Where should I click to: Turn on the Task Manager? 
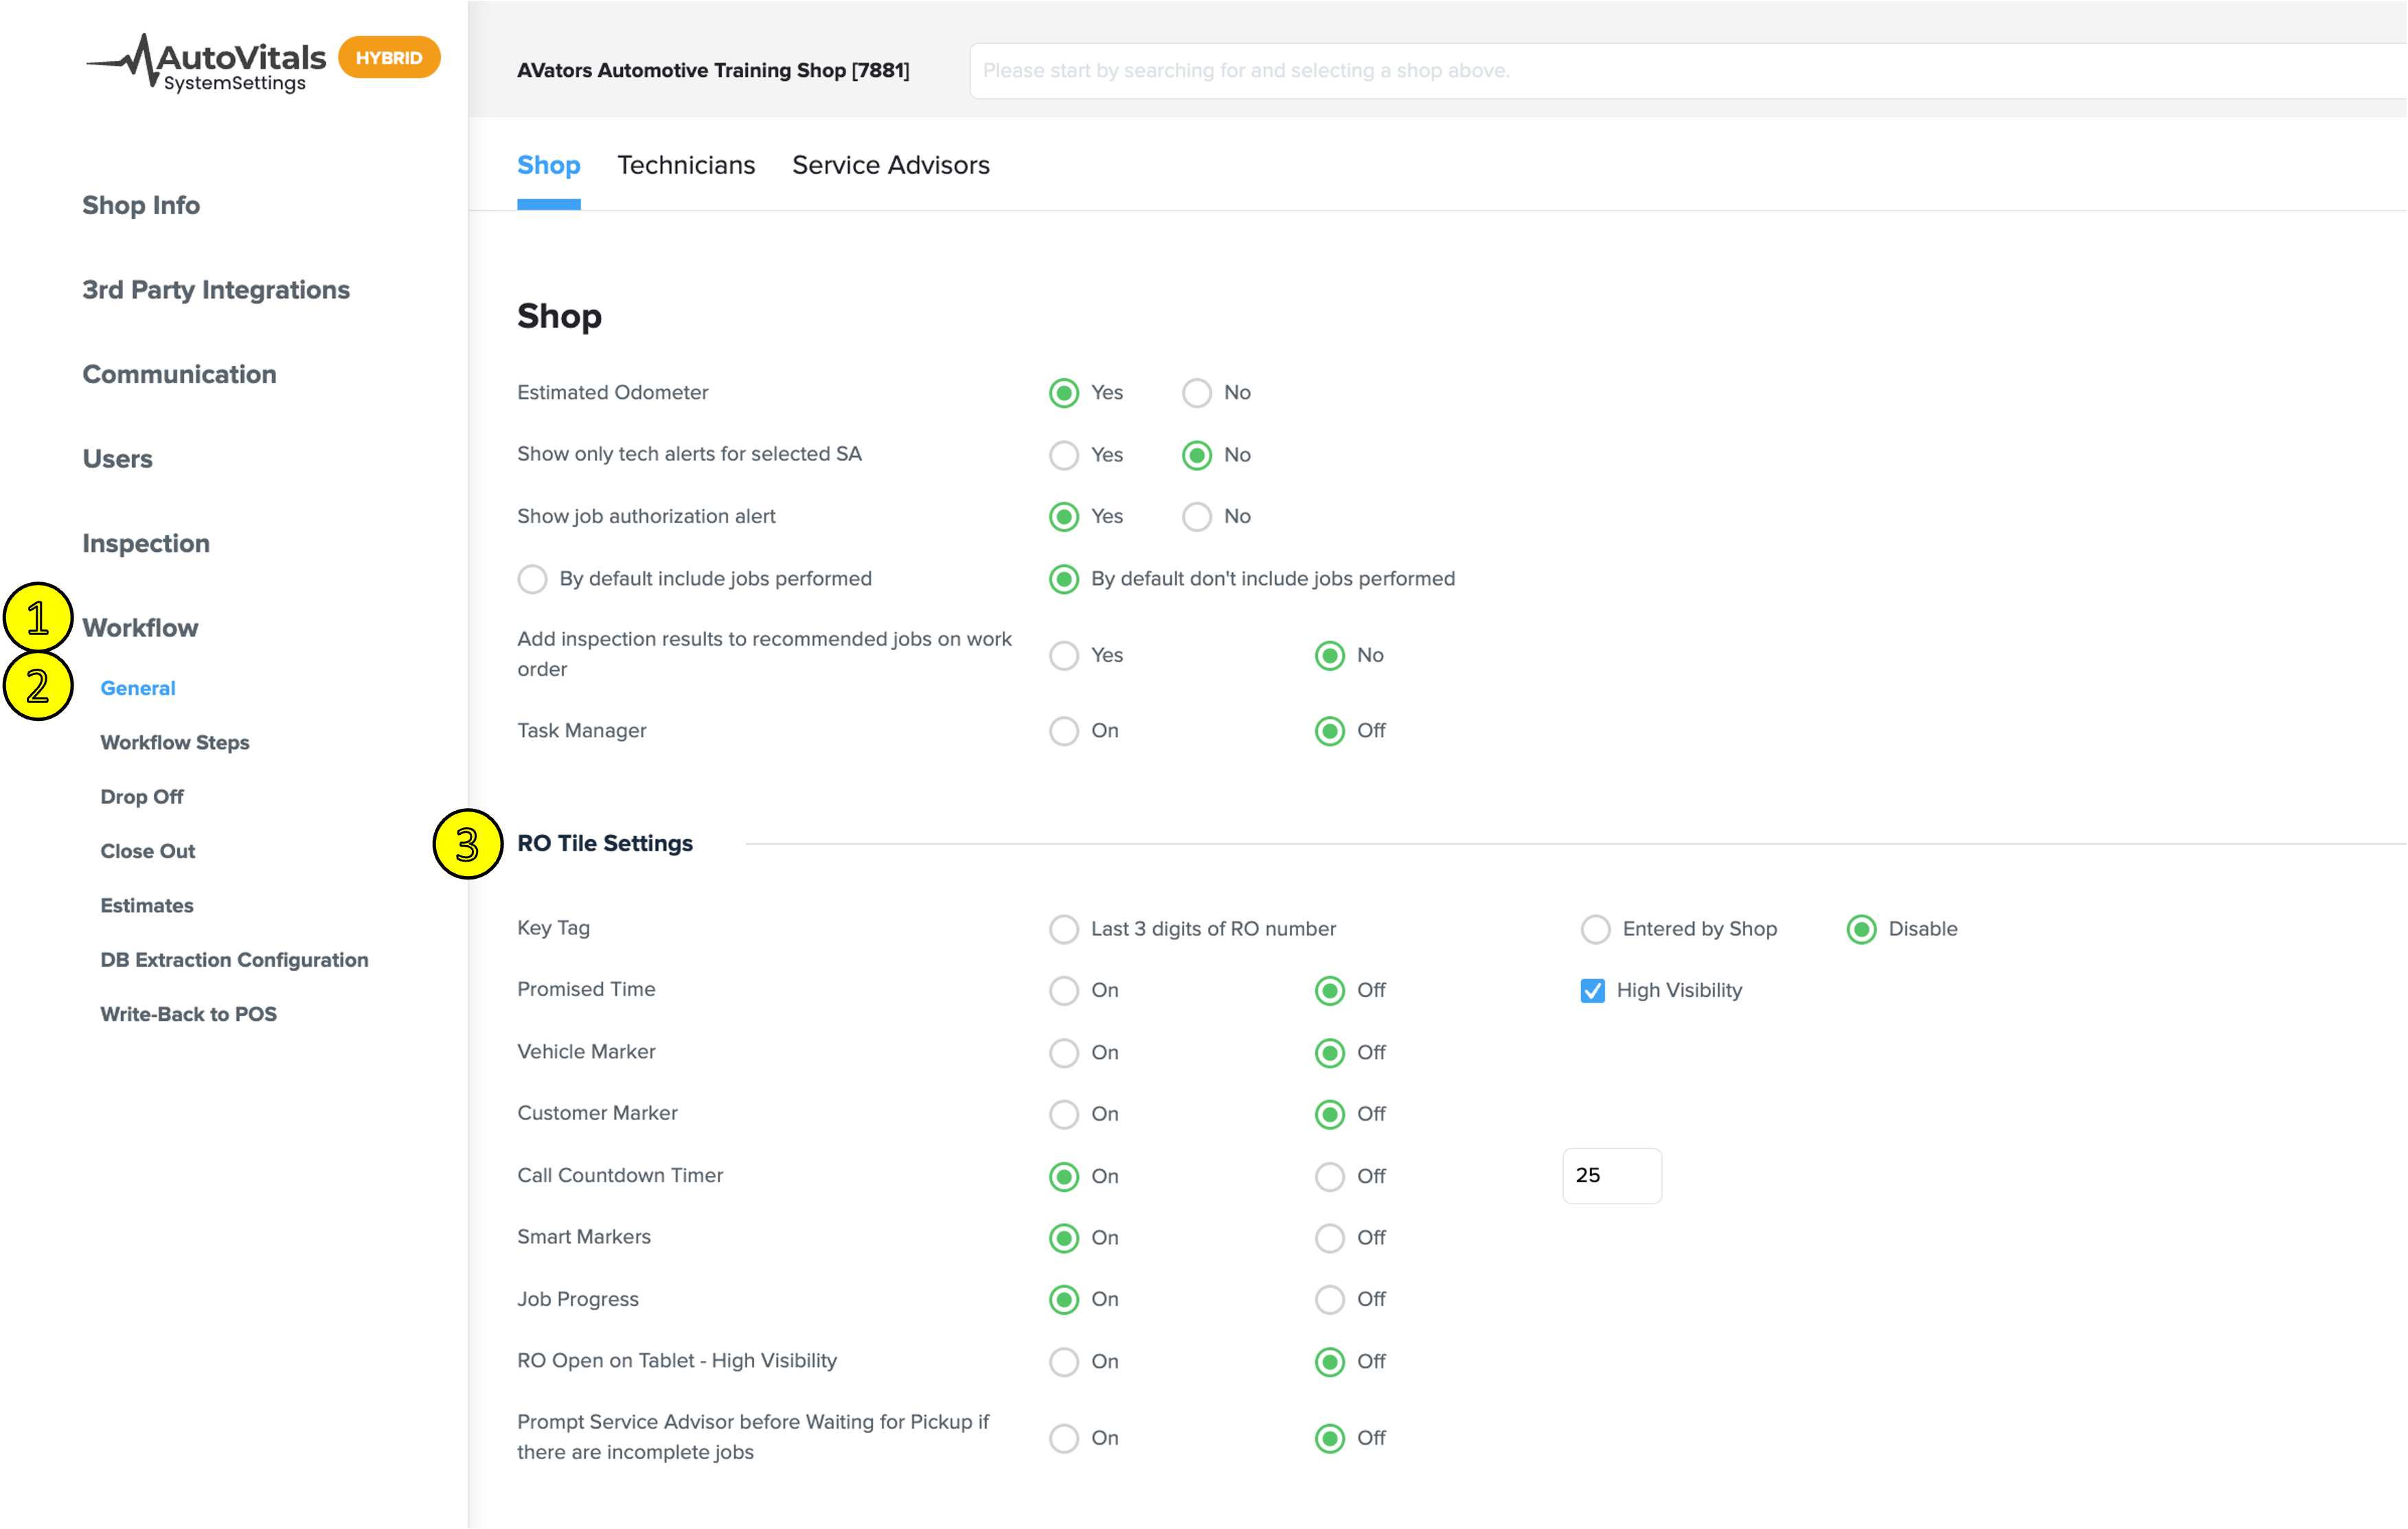[x=1063, y=731]
